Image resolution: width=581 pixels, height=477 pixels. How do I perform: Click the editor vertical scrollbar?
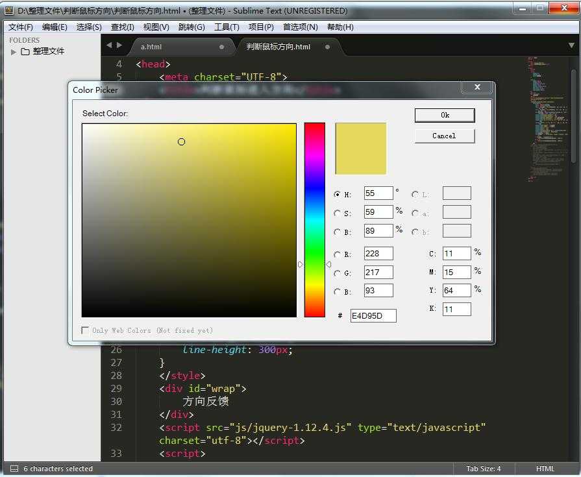(574, 116)
